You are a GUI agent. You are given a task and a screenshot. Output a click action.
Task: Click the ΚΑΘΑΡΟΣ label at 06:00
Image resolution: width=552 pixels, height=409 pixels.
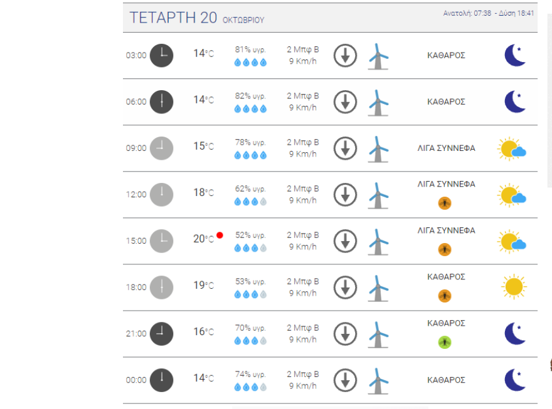[x=446, y=101]
